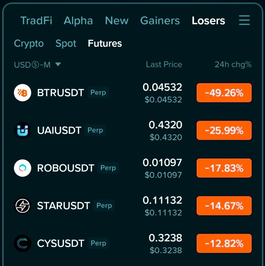Image resolution: width=265 pixels, height=266 pixels.
Task: Sort by 24h chg% column header
Action: tap(233, 64)
